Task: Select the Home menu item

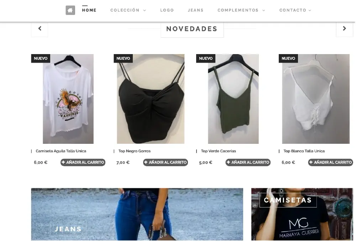Action: (89, 10)
